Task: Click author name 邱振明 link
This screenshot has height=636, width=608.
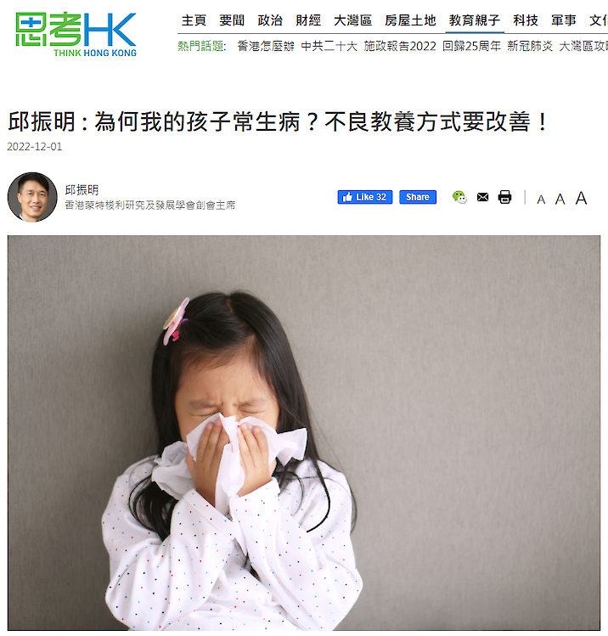Action: click(x=82, y=190)
